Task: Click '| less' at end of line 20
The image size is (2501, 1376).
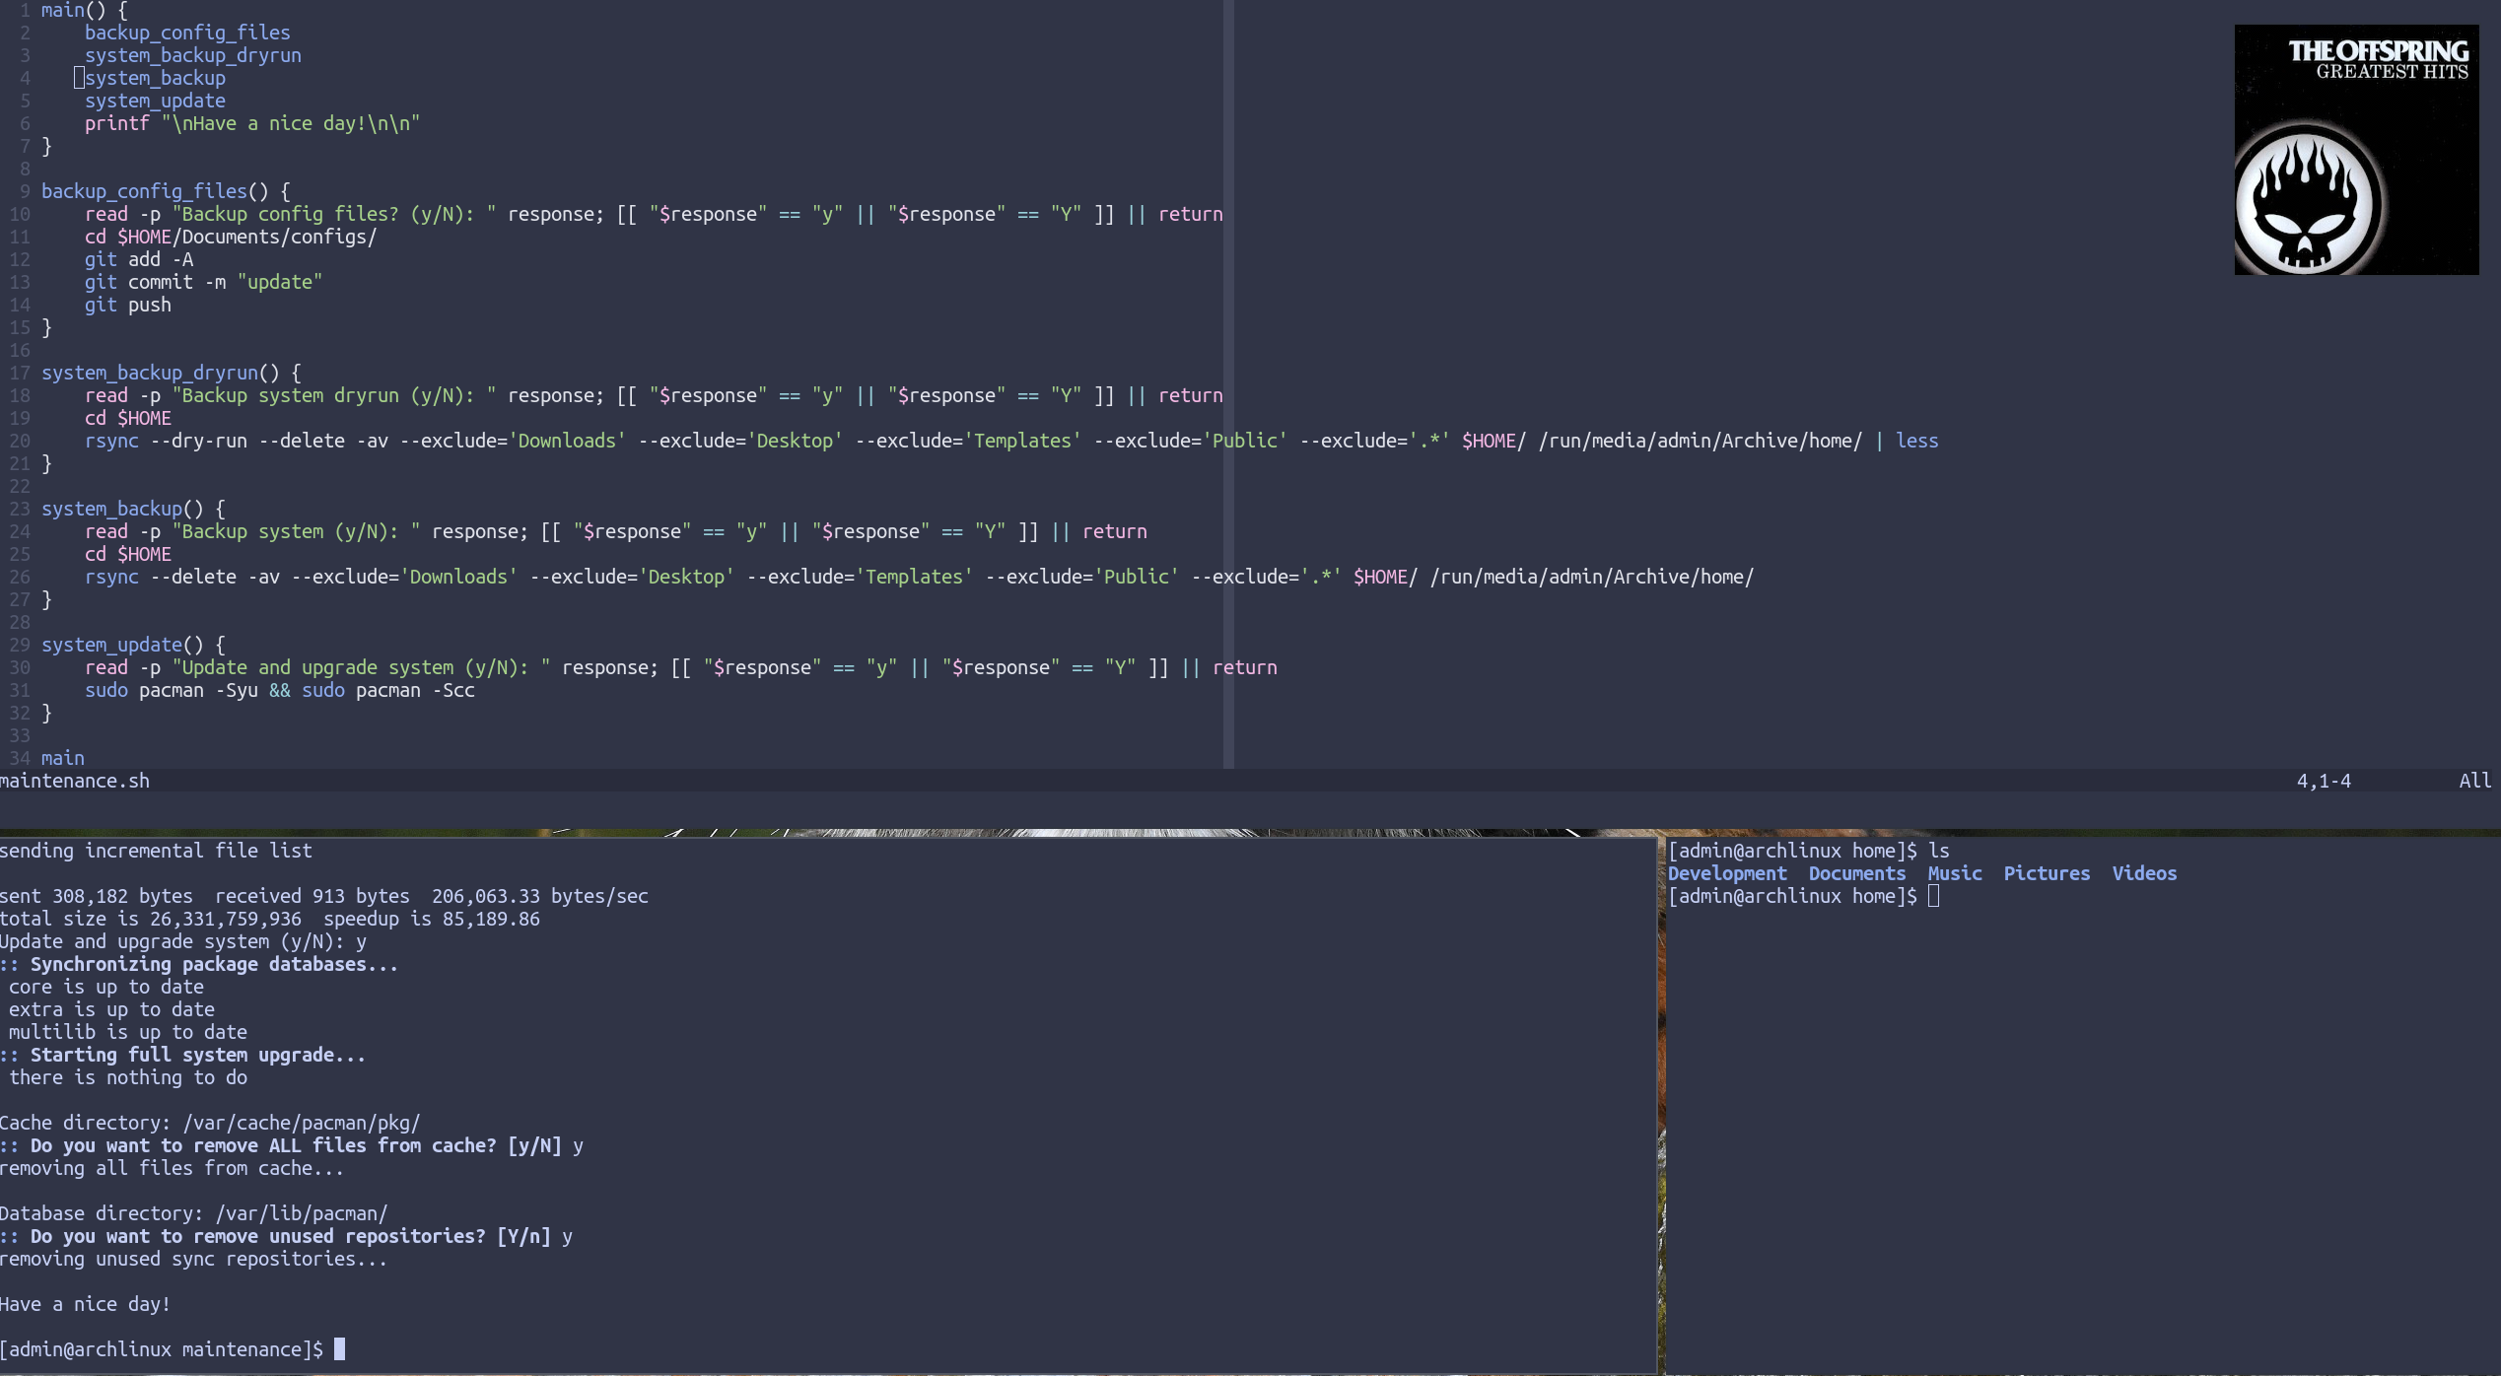Action: tap(1907, 441)
